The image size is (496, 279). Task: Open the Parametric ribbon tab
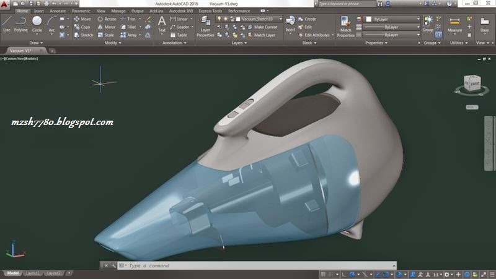pyautogui.click(x=81, y=11)
